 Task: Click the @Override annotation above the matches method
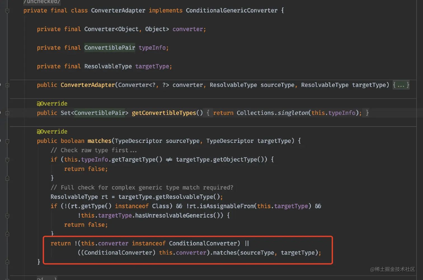click(x=52, y=132)
